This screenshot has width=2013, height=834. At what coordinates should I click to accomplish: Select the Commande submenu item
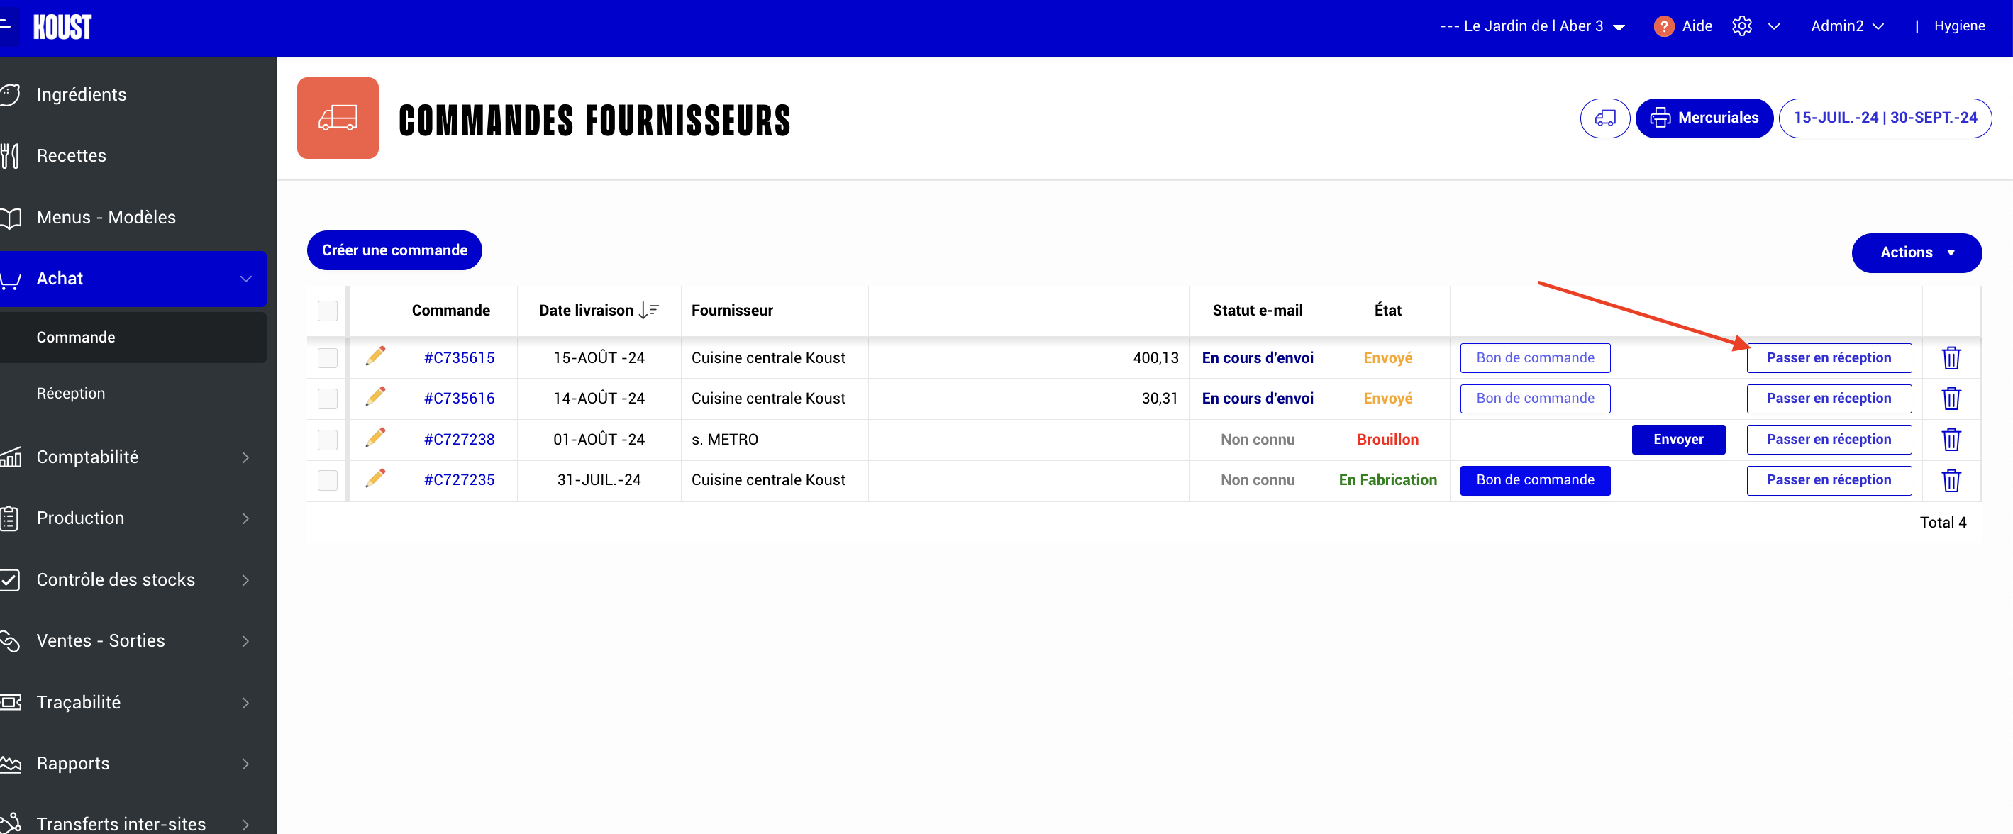tap(133, 337)
